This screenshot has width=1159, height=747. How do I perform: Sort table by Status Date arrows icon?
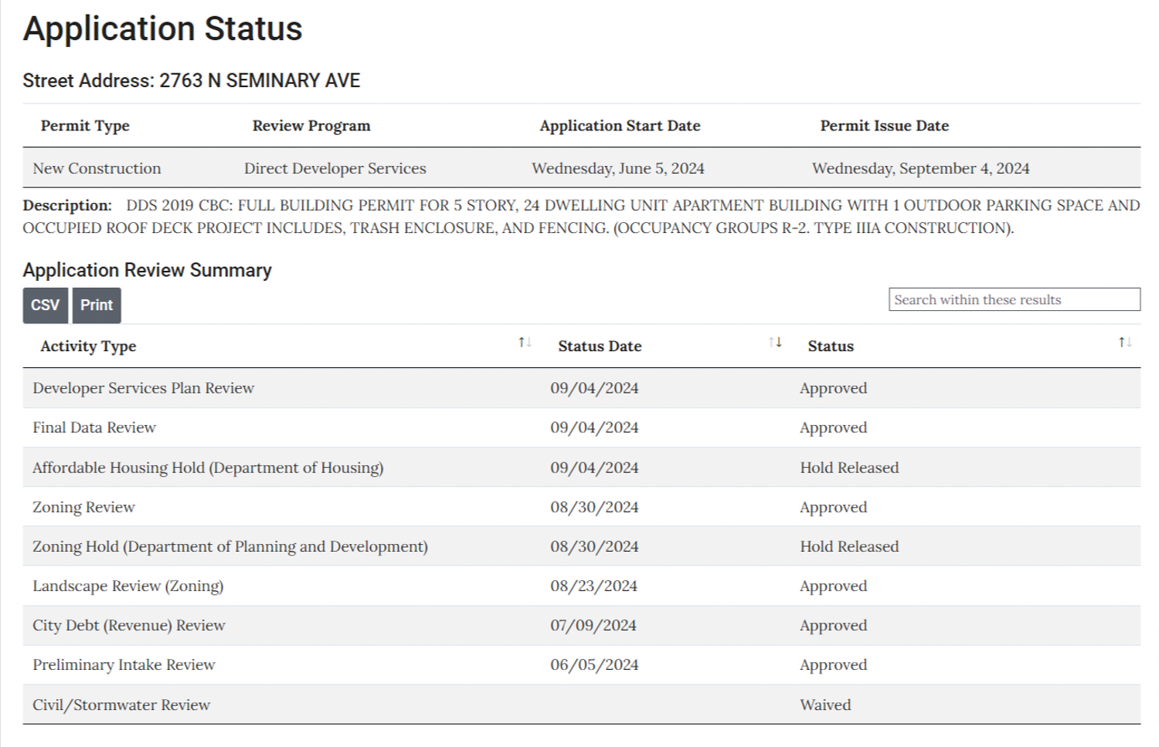tap(775, 342)
